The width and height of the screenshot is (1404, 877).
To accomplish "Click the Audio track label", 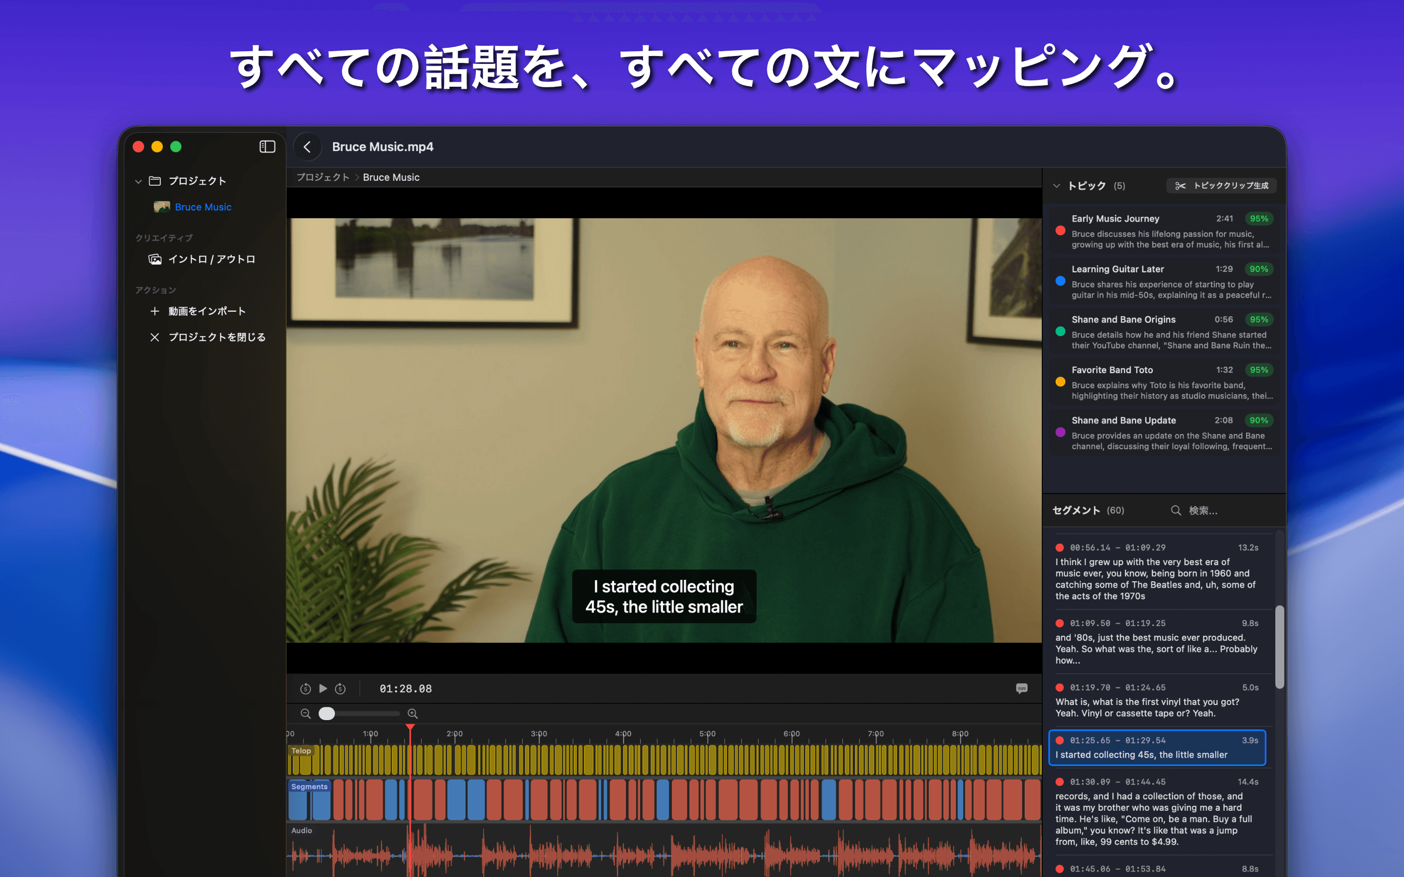I will (302, 831).
